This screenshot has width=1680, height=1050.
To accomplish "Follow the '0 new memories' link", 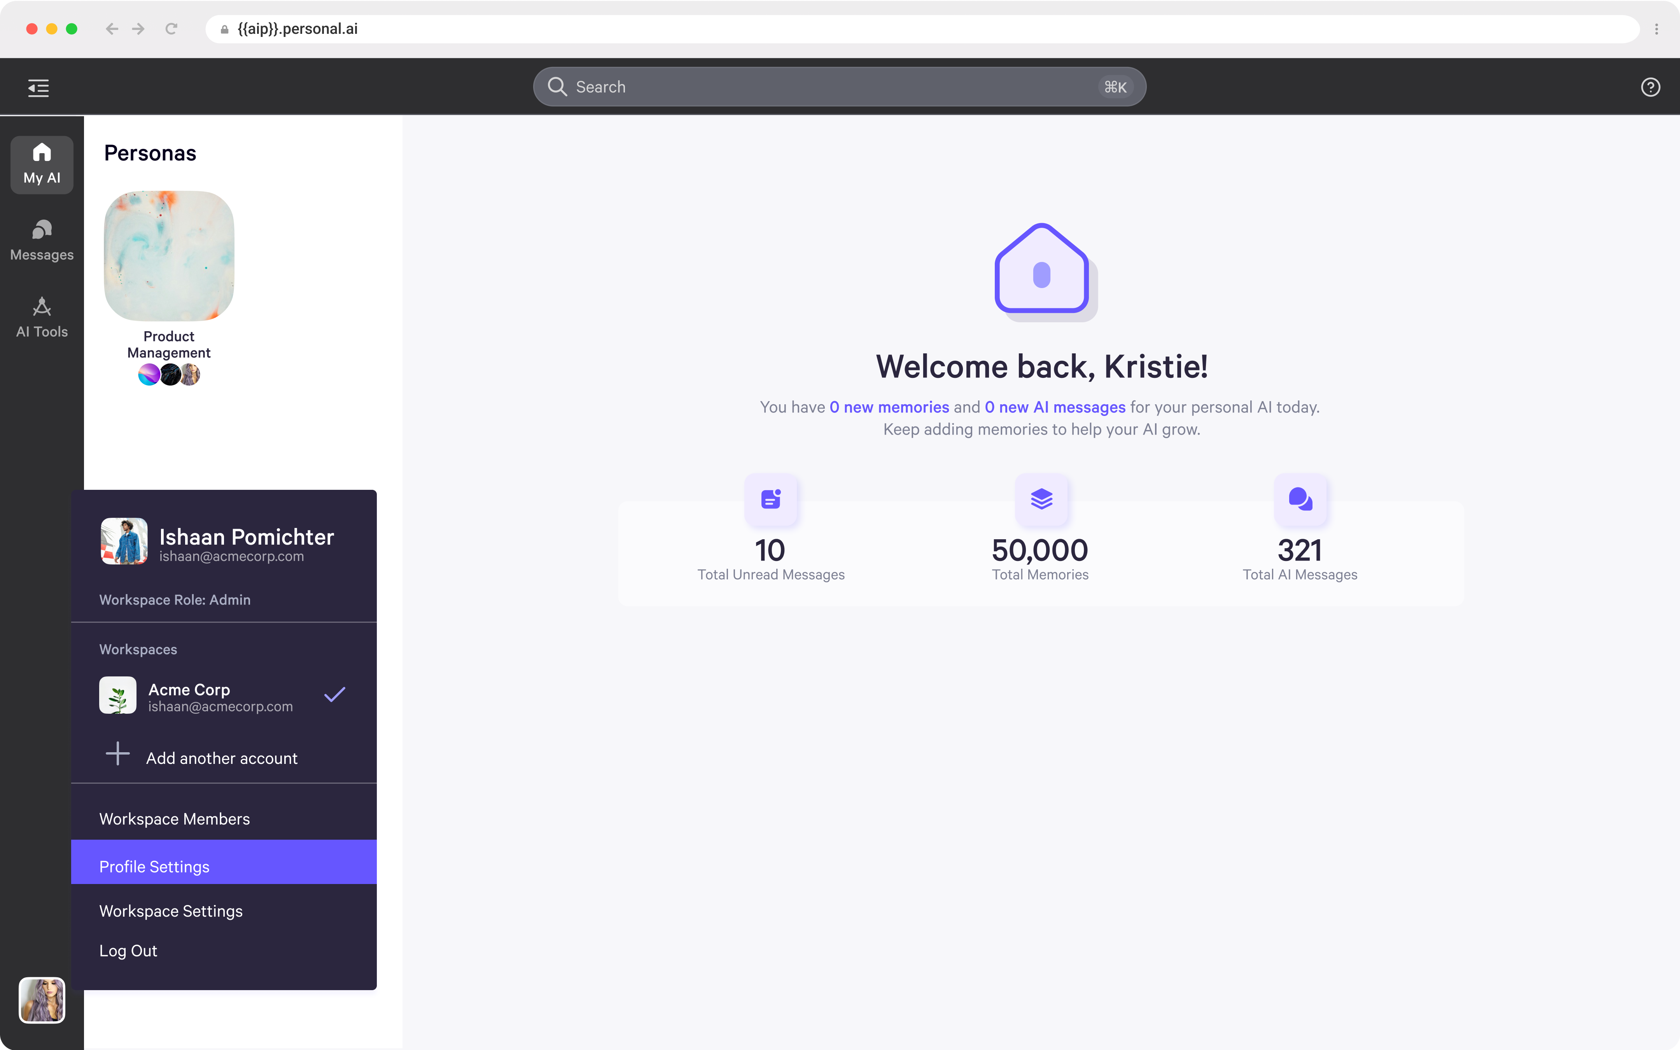I will point(889,407).
